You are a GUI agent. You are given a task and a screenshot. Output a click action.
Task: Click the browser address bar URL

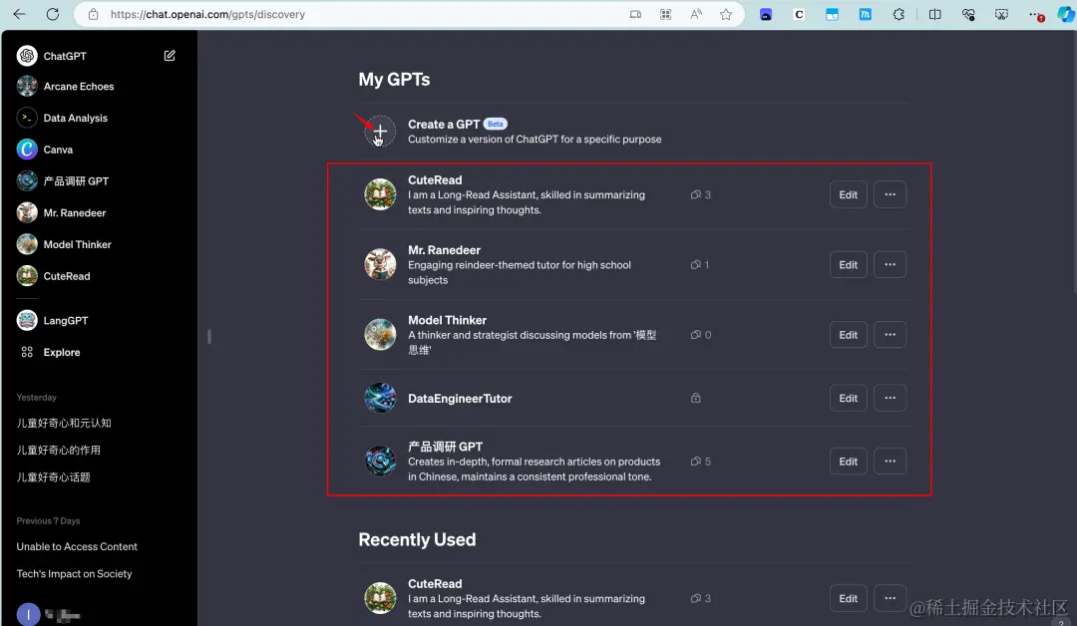[x=207, y=14]
